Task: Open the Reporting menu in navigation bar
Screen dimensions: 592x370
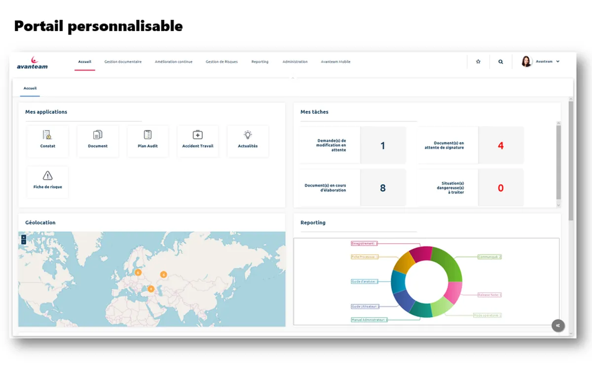Action: point(260,62)
